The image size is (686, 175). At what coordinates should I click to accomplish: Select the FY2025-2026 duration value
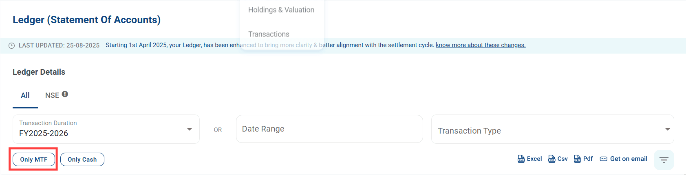coord(44,133)
